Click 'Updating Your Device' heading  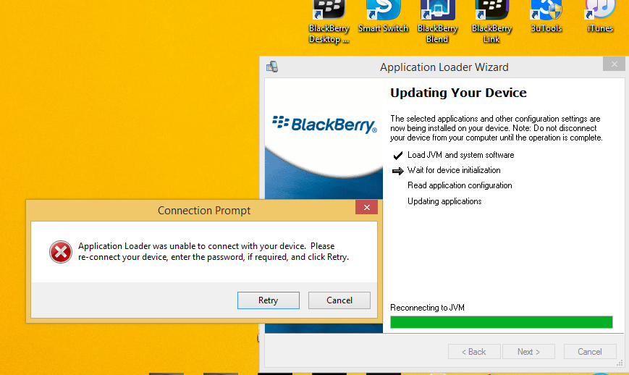[458, 93]
